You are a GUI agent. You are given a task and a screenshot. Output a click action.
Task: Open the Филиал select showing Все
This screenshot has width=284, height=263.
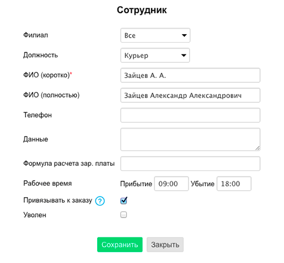(155, 35)
